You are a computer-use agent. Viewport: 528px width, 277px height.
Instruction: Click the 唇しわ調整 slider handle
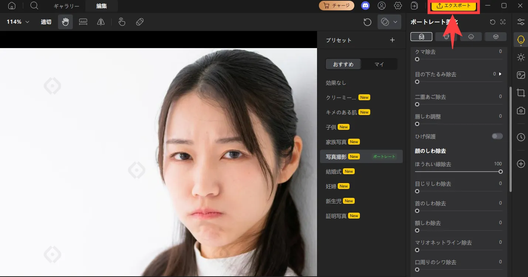tap(417, 124)
